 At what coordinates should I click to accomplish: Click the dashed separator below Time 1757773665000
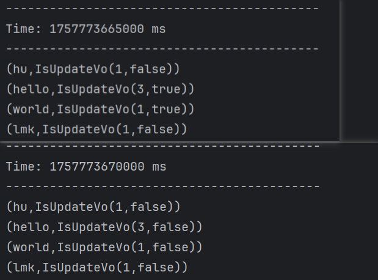162,49
